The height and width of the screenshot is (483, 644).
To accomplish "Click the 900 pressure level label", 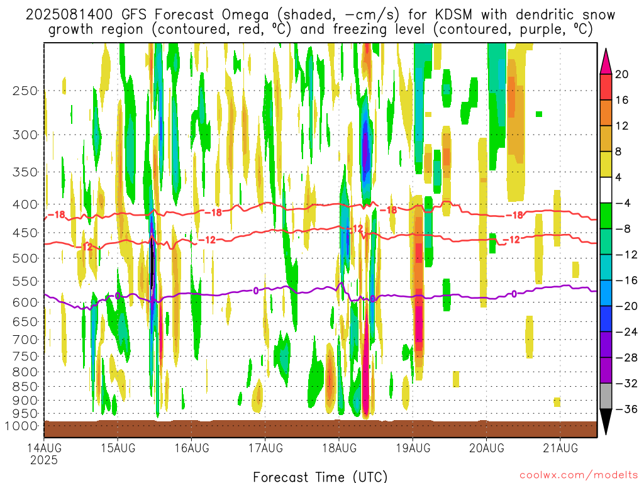I will 25,400.
